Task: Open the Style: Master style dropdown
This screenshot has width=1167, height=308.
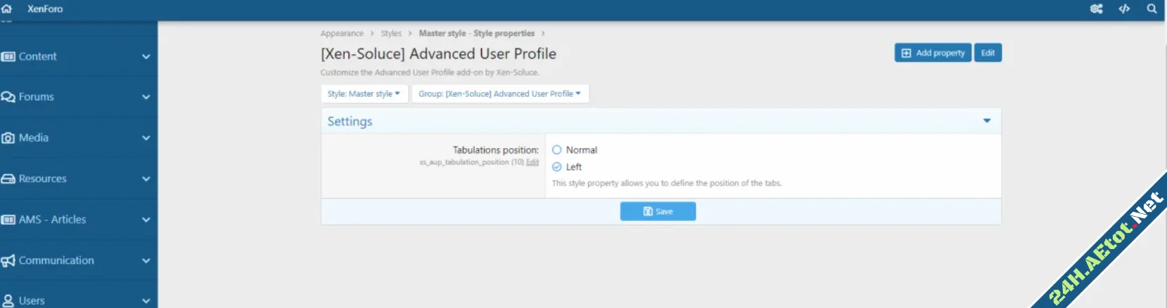Action: pyautogui.click(x=364, y=93)
